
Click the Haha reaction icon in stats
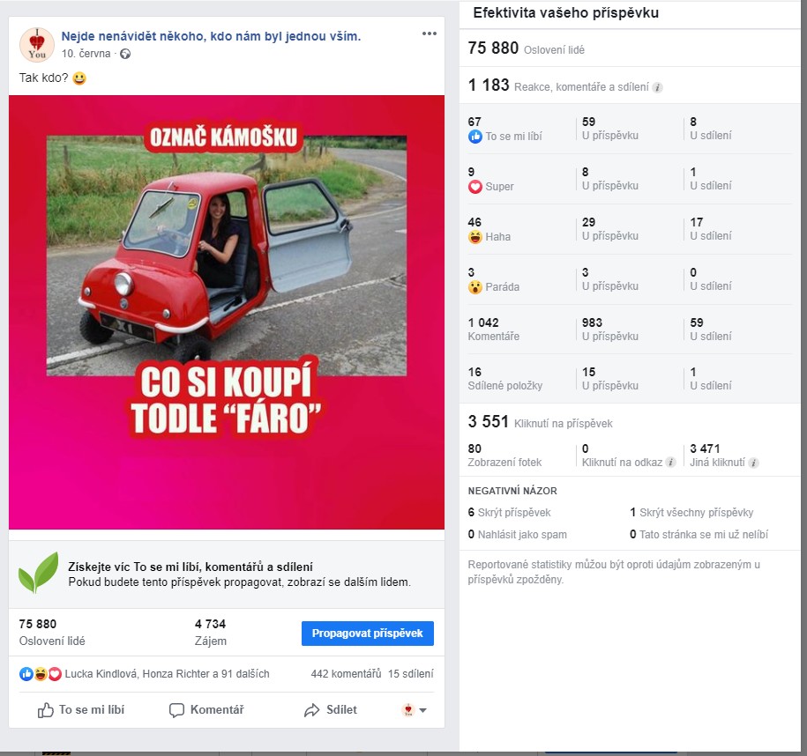click(475, 237)
